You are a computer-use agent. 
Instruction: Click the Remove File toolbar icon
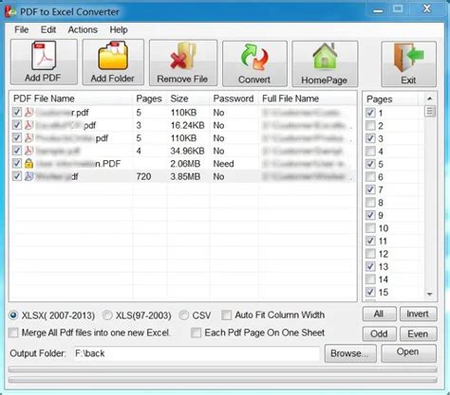click(x=183, y=63)
